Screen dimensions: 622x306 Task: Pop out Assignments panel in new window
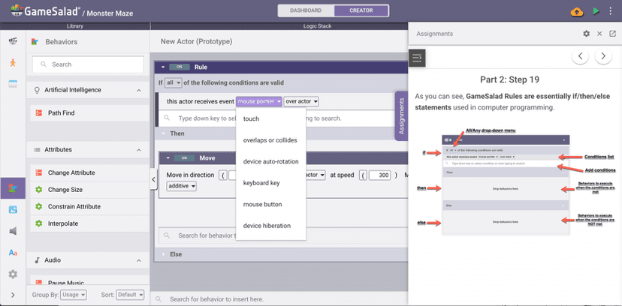point(612,34)
